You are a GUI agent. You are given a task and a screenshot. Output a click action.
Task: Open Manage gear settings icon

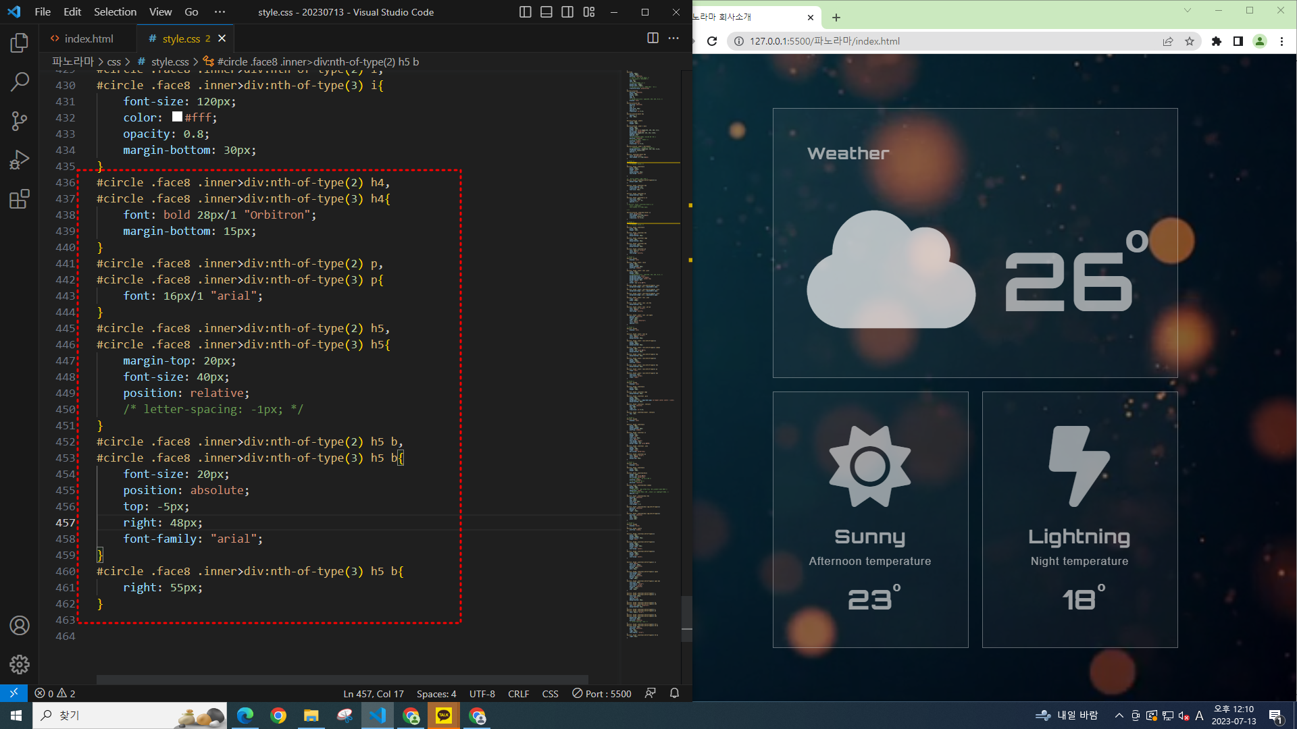pyautogui.click(x=20, y=665)
